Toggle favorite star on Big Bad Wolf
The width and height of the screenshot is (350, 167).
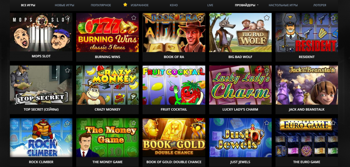pos(267,18)
